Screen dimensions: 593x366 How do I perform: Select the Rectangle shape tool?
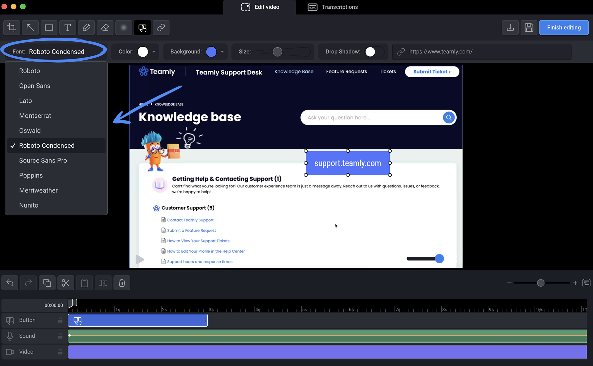tap(49, 28)
